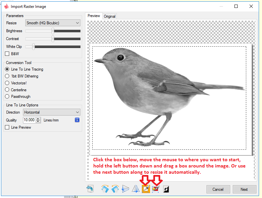Choose the Vectorize! conversion tool
Screen dimensions: 262x198
coord(8,83)
